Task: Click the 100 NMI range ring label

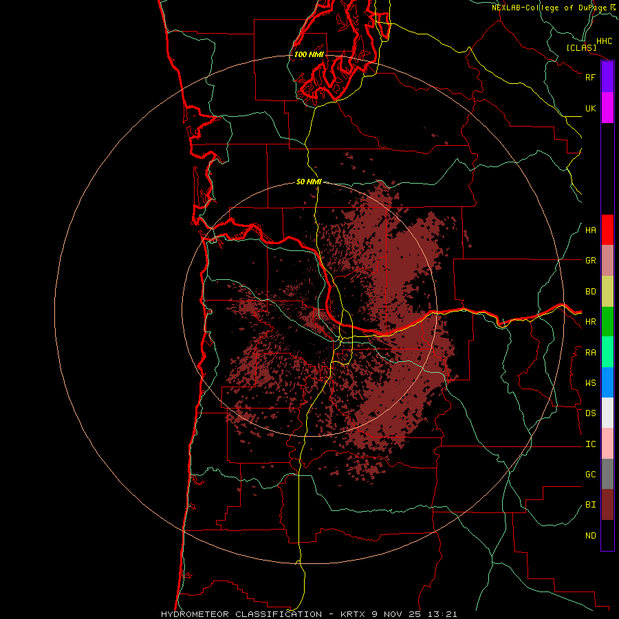Action: point(309,54)
